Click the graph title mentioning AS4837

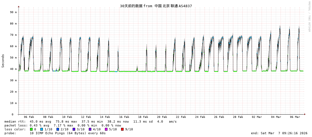[156, 6]
